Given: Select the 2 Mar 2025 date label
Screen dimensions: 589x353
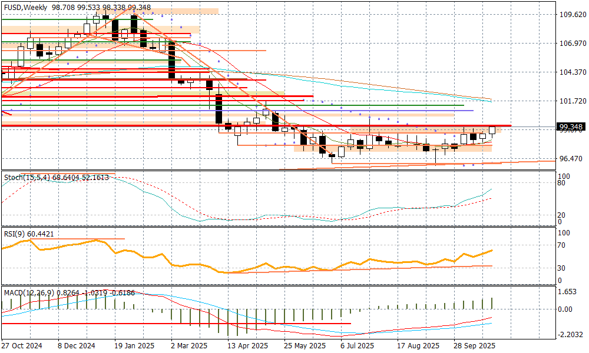Looking at the screenshot, I should coord(189,346).
